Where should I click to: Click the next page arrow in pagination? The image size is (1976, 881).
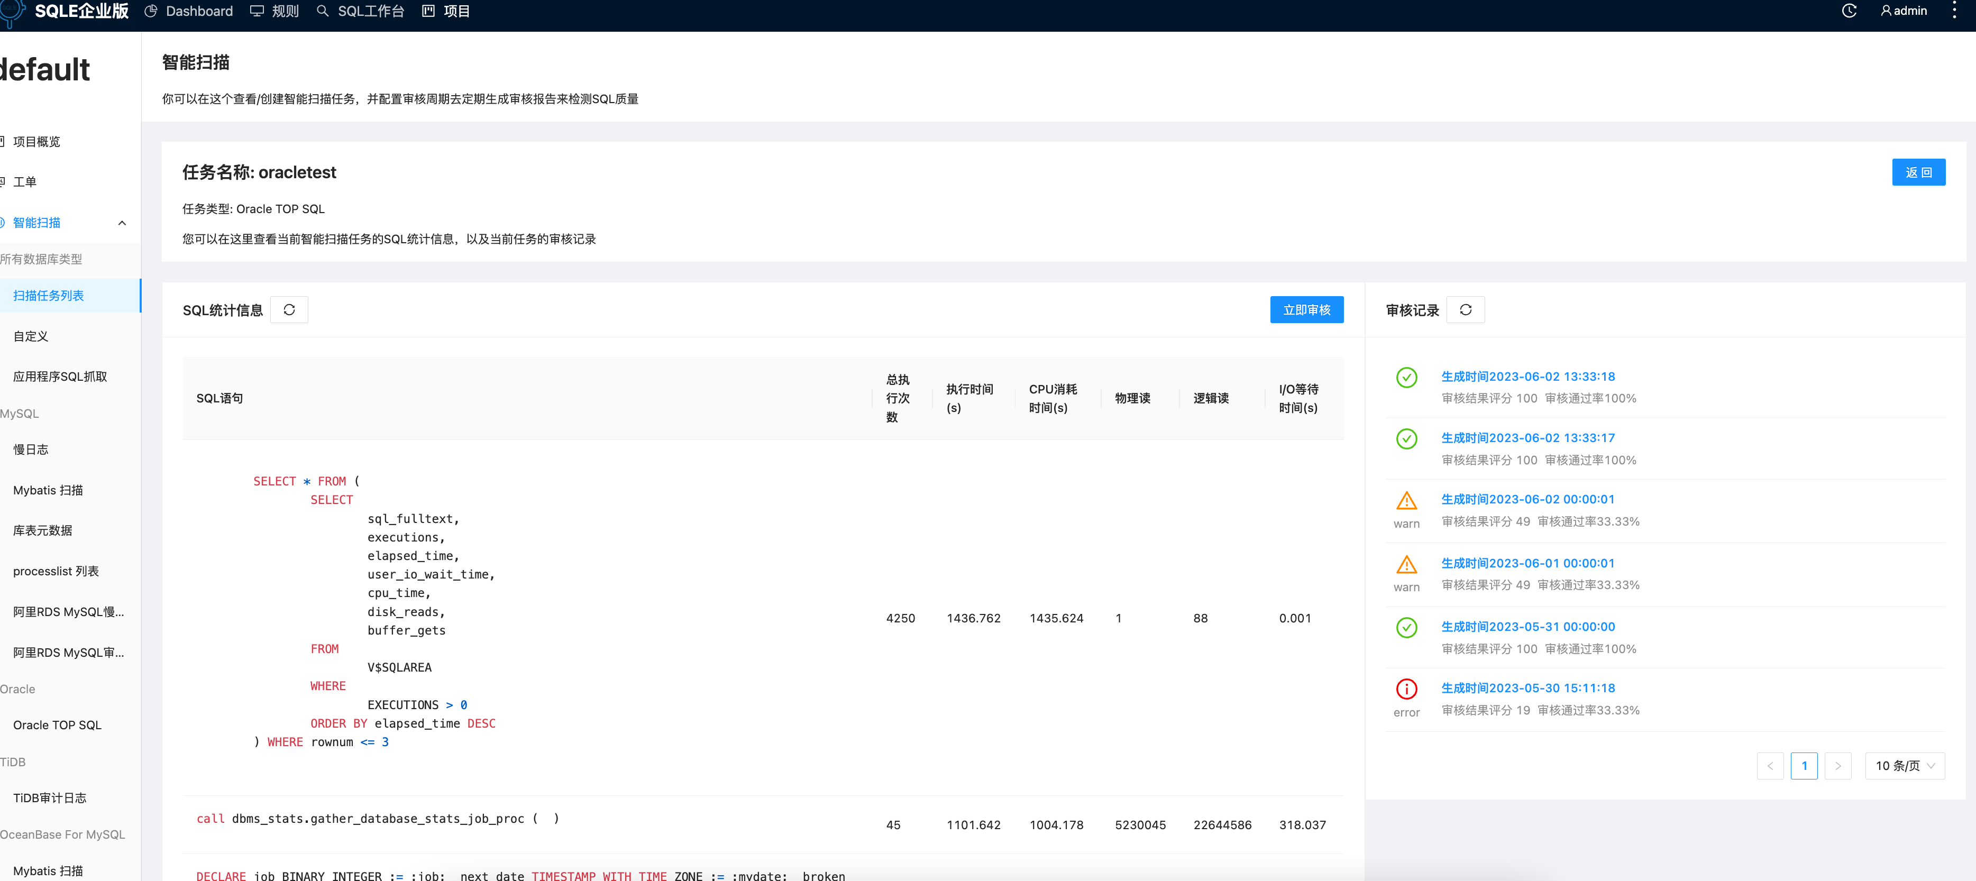coord(1838,765)
